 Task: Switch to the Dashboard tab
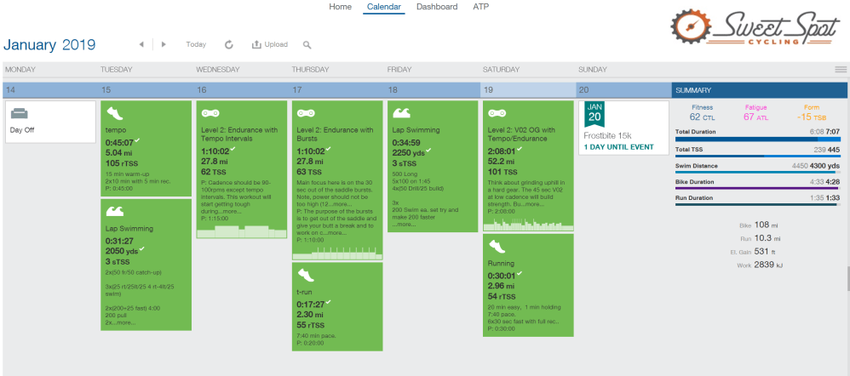pos(436,7)
